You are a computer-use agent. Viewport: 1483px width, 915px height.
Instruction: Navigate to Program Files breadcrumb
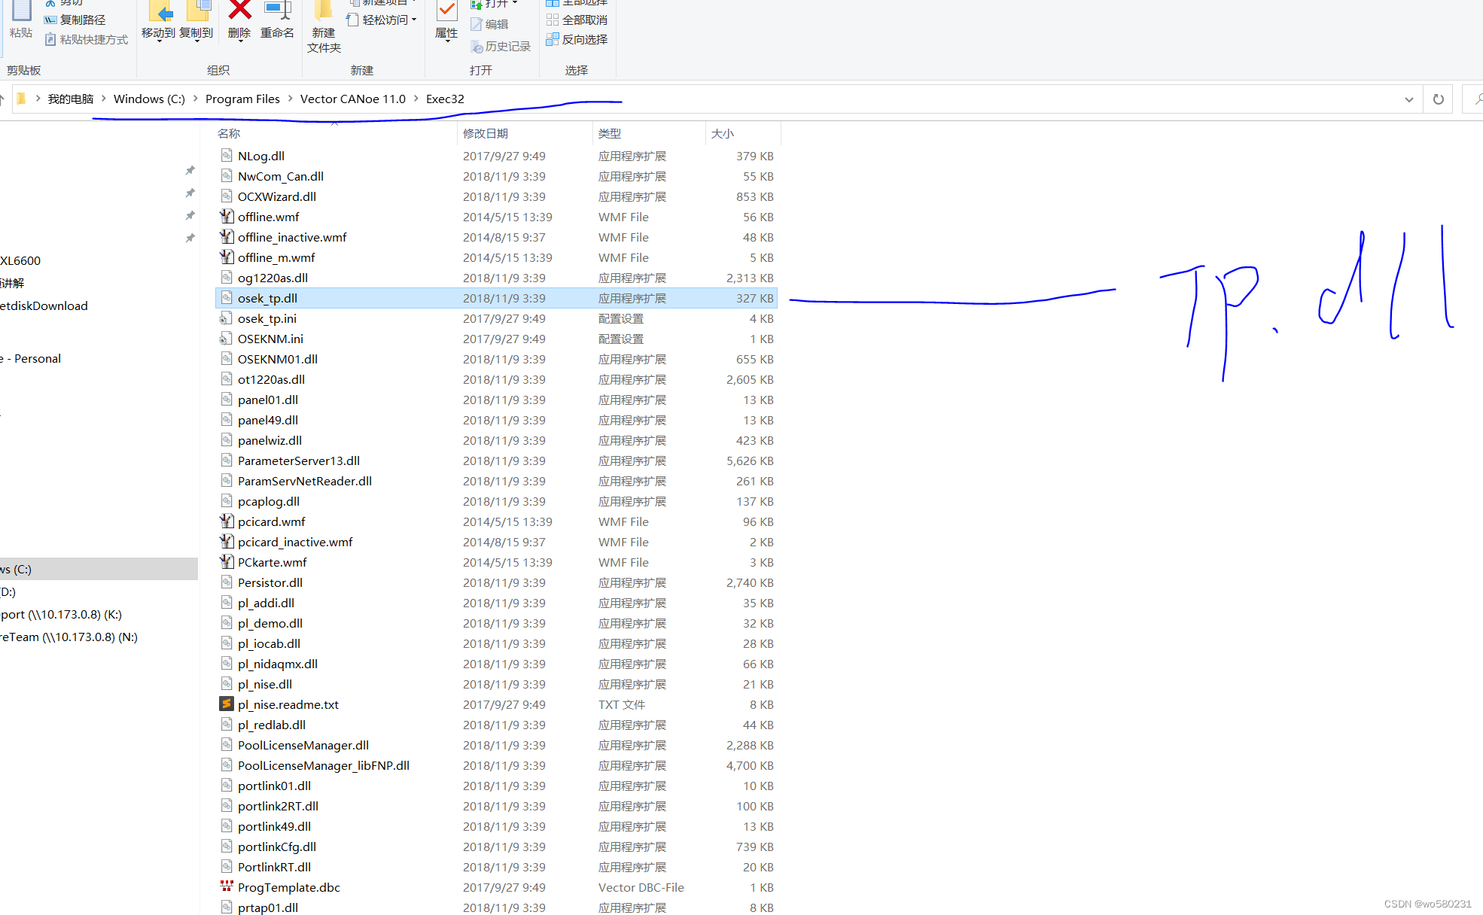click(x=242, y=99)
